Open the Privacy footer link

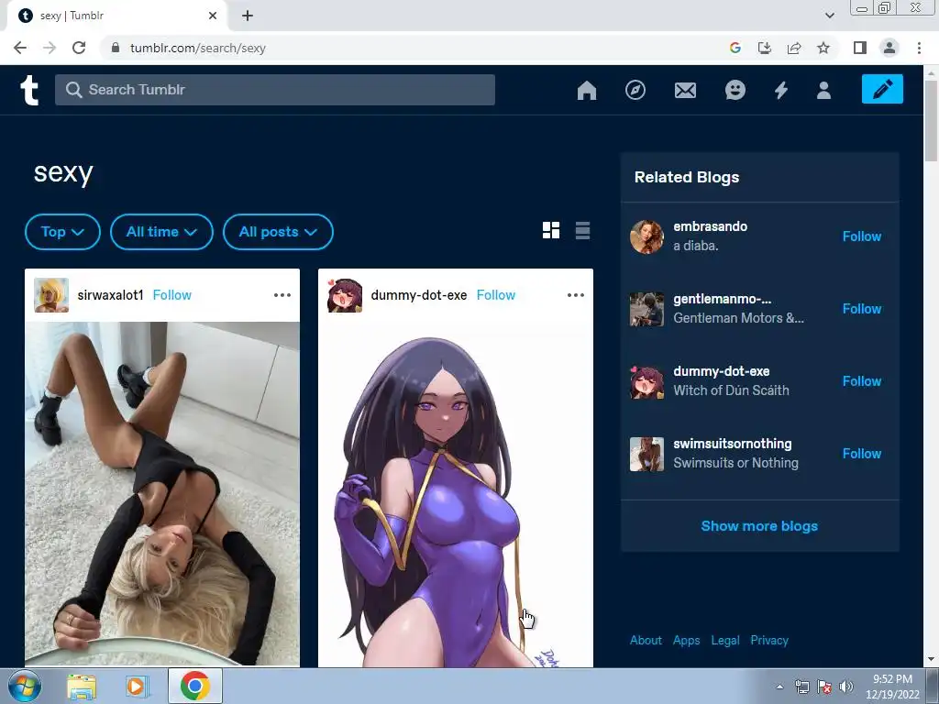[769, 641]
